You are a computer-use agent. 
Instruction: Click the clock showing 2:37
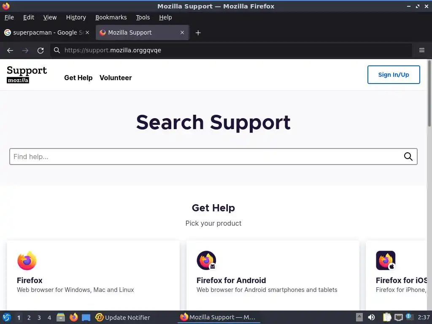(424, 317)
